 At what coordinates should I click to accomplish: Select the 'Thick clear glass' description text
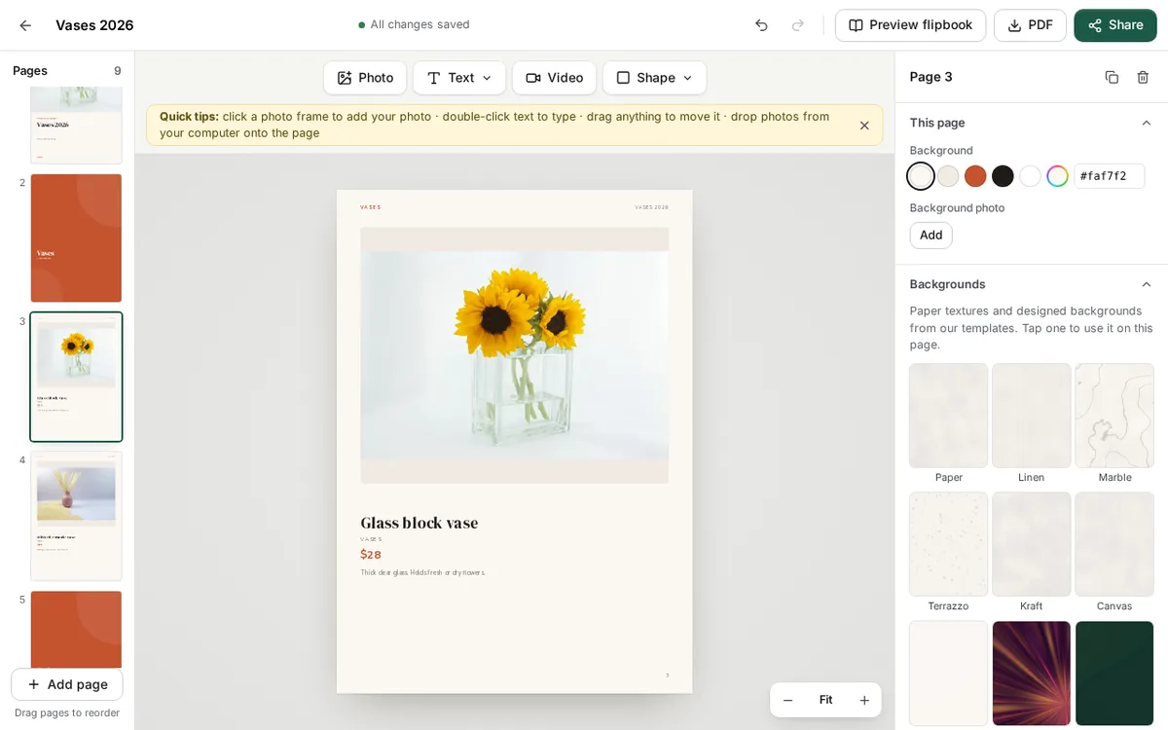pyautogui.click(x=422, y=572)
